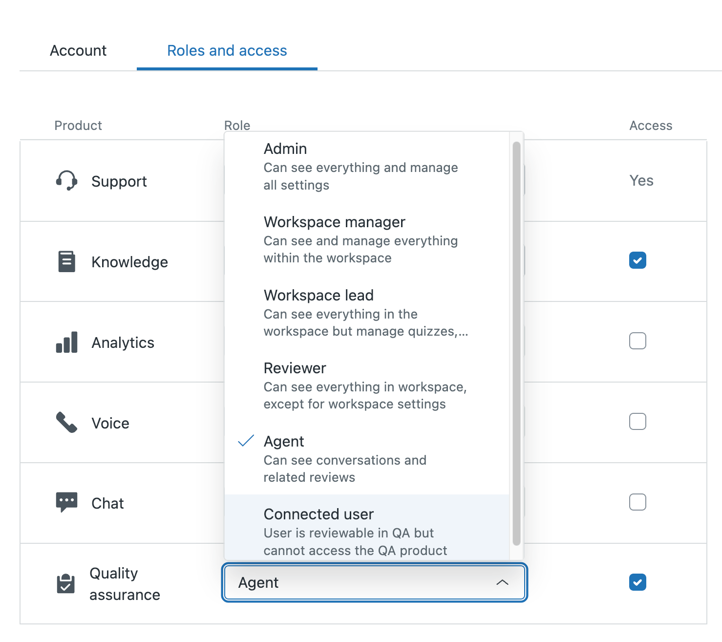Click the Voice phone icon

[67, 423]
